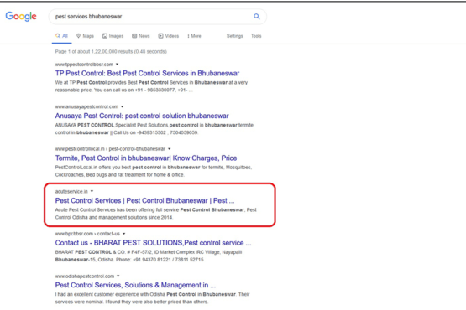
Task: Click the Videos play icon
Action: pyautogui.click(x=160, y=36)
